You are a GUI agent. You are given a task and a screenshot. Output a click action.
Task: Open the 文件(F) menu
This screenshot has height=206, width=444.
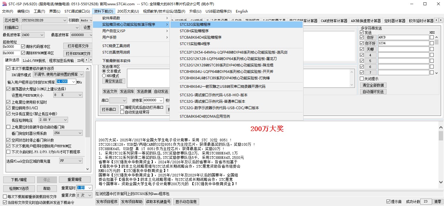(x=8, y=11)
